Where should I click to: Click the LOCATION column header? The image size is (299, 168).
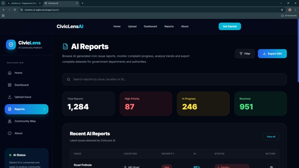(x=130, y=154)
